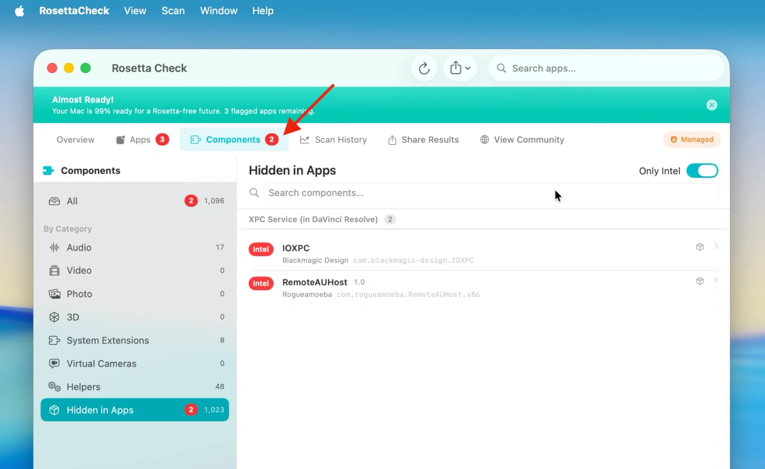Select the Virtual Cameras category
This screenshot has width=765, height=469.
click(135, 364)
